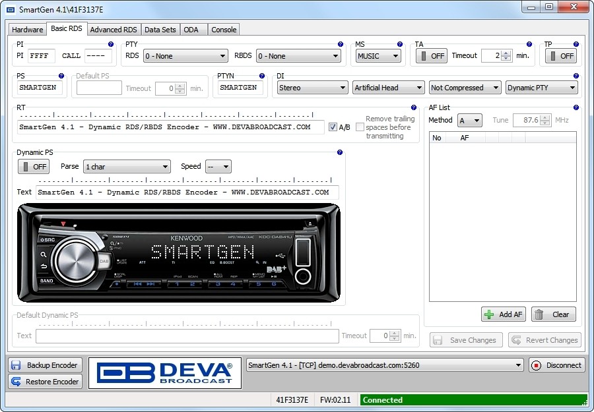Click the CALL input field
This screenshot has height=412, width=594.
tap(98, 56)
